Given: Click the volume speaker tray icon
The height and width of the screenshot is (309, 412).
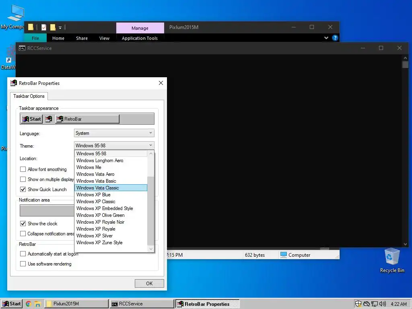Looking at the screenshot, I should pyautogui.click(x=383, y=304).
